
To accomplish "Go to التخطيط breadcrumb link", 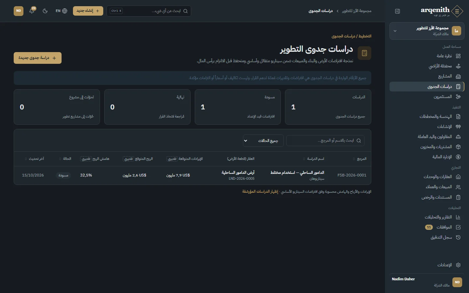I will 365,36.
